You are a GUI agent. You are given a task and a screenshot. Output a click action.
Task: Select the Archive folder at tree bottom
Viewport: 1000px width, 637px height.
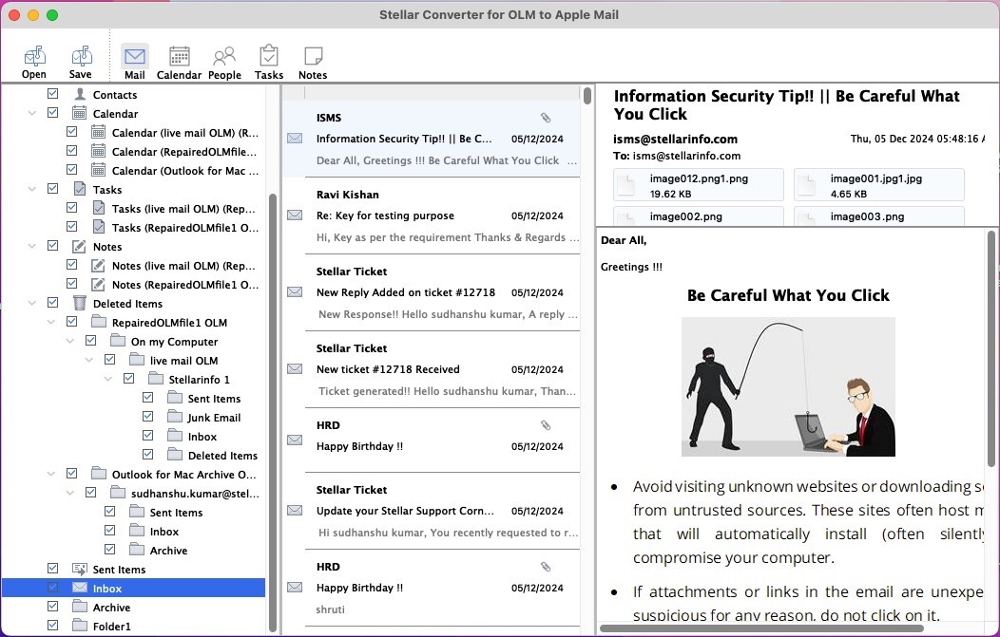(111, 608)
